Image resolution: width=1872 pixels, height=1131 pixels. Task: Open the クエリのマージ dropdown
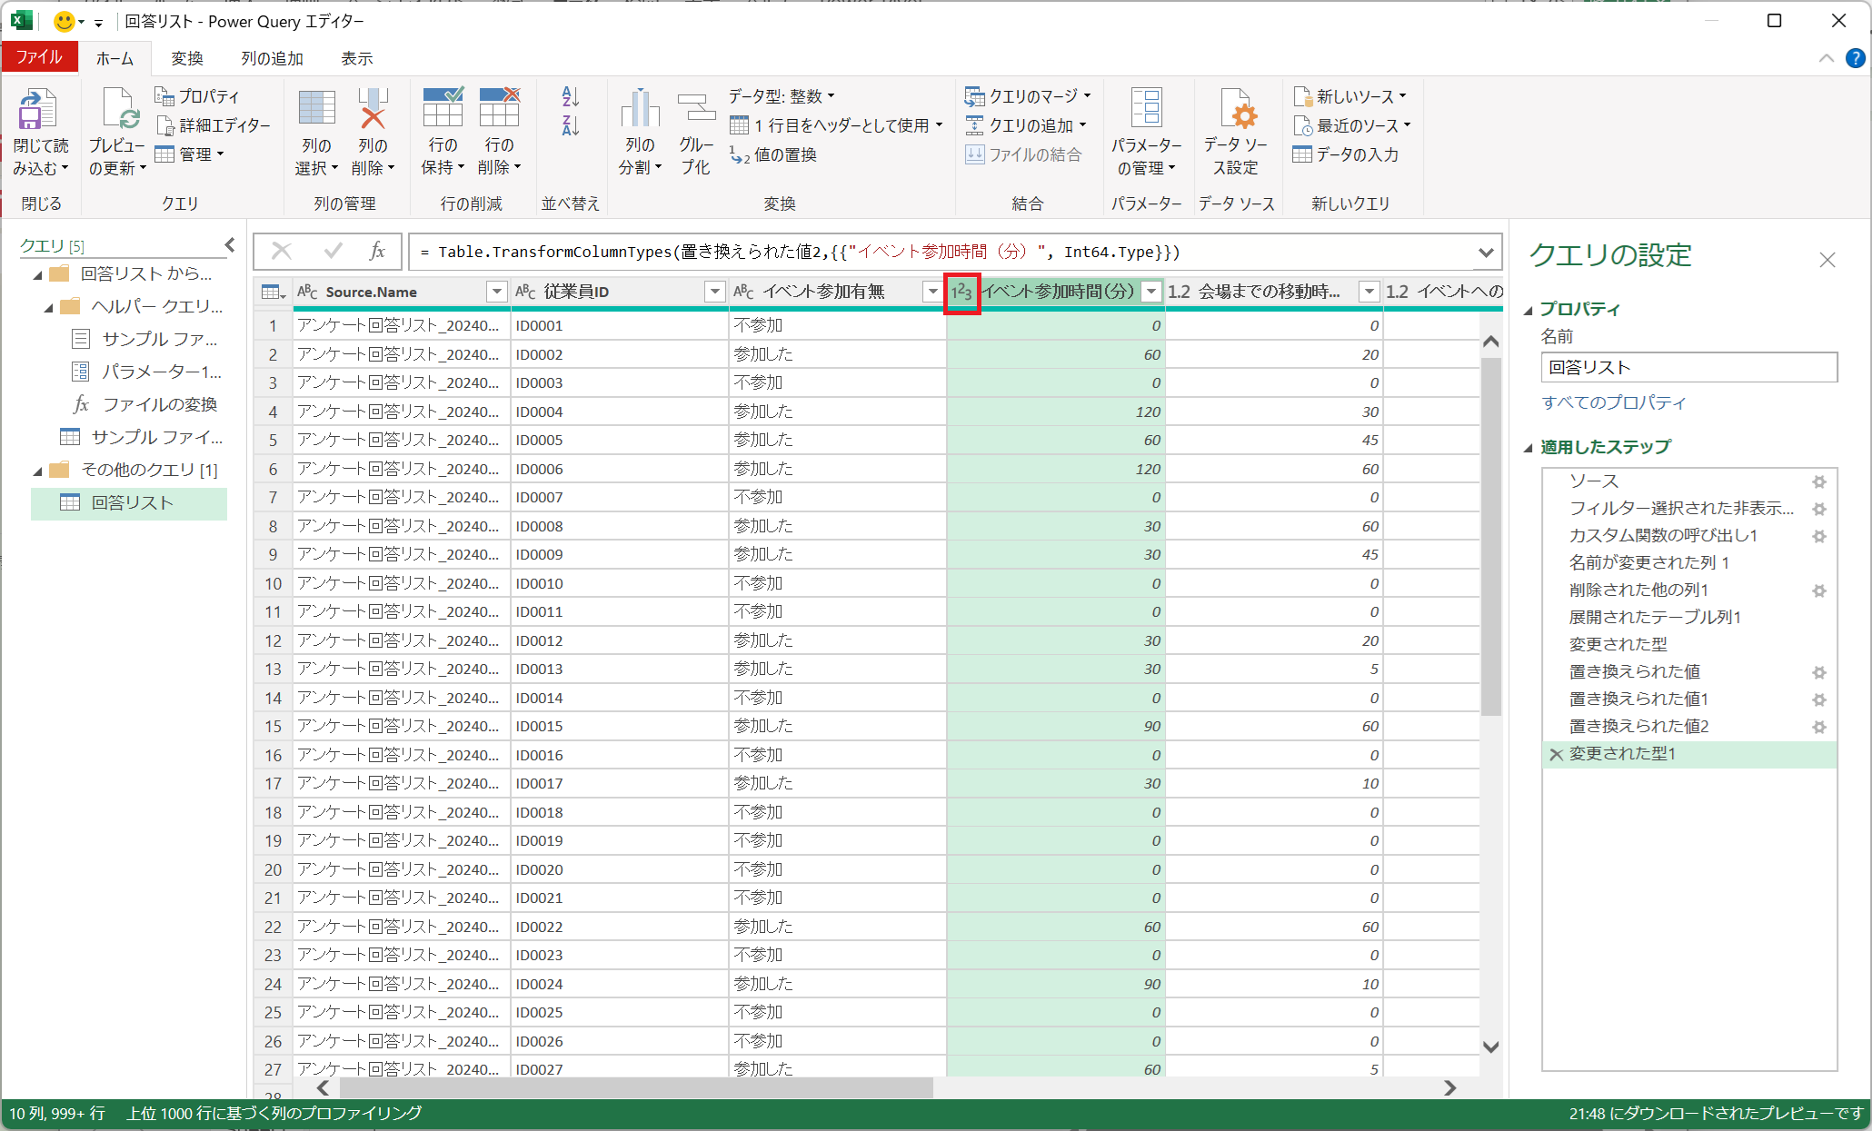[1028, 96]
